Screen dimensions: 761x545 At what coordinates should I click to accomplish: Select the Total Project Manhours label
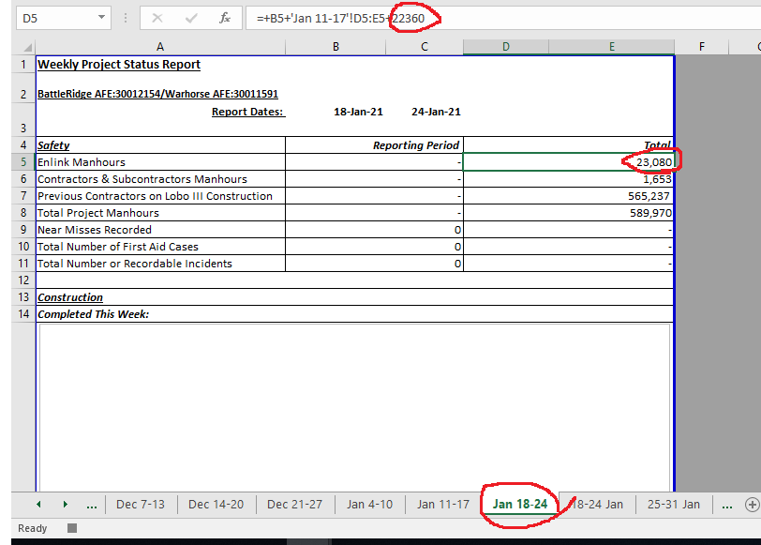(160, 213)
